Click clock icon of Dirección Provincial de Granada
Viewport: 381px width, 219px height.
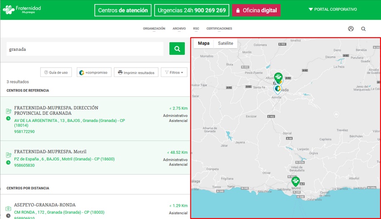point(8,118)
